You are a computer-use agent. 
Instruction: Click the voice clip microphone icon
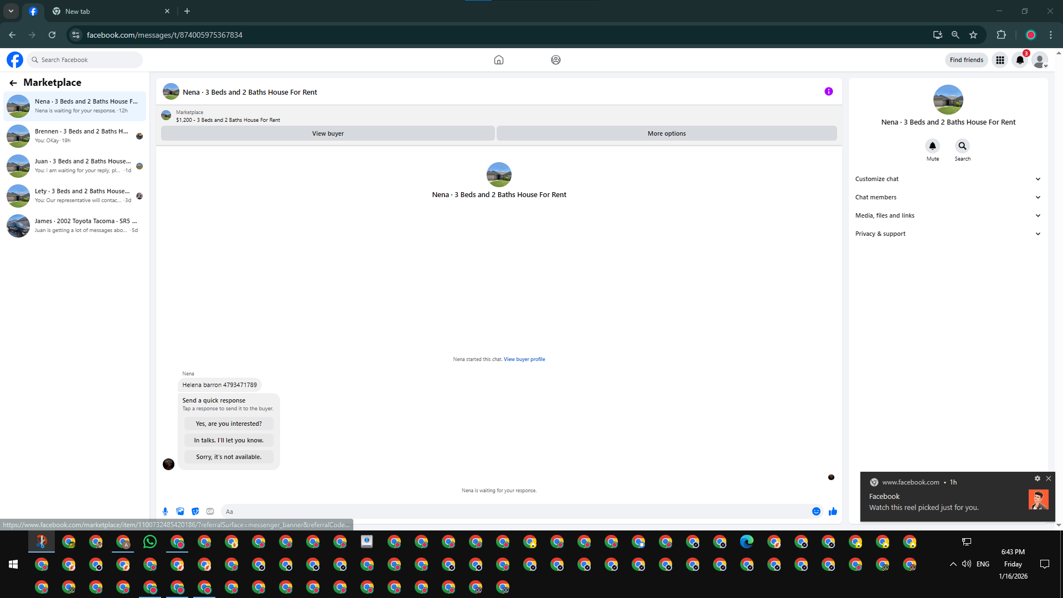pos(165,512)
